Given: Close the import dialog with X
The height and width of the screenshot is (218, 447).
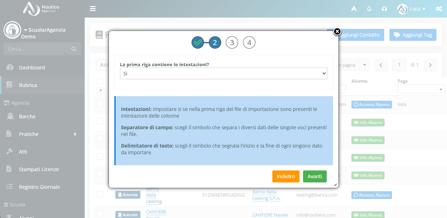Looking at the screenshot, I should coord(337,32).
